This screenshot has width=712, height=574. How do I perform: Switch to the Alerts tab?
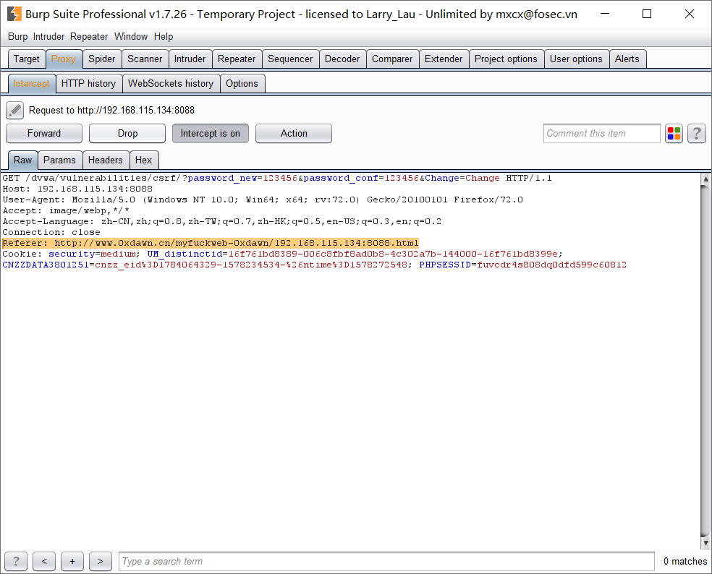(x=627, y=59)
